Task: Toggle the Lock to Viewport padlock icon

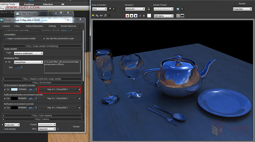Action: click(149, 9)
